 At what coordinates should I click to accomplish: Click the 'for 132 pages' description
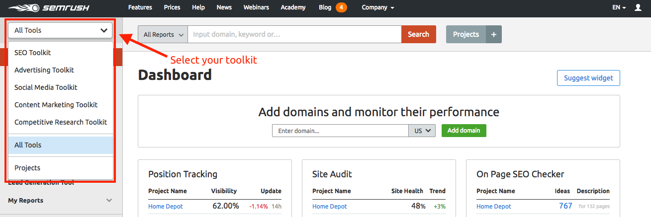coord(594,206)
